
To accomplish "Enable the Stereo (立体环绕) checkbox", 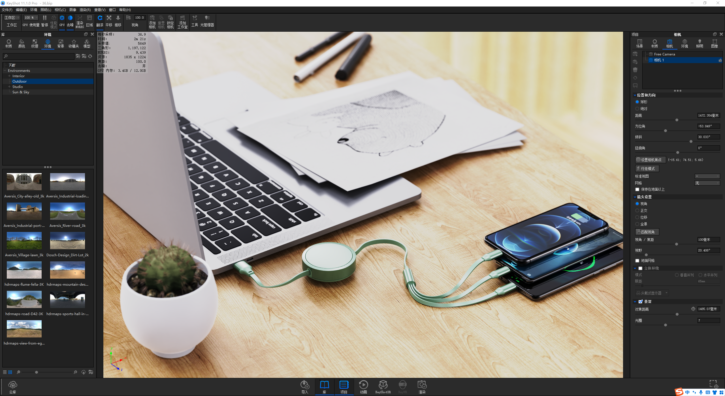I will [641, 268].
